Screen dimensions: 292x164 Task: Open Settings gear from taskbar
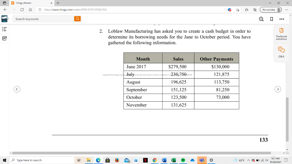(211, 160)
